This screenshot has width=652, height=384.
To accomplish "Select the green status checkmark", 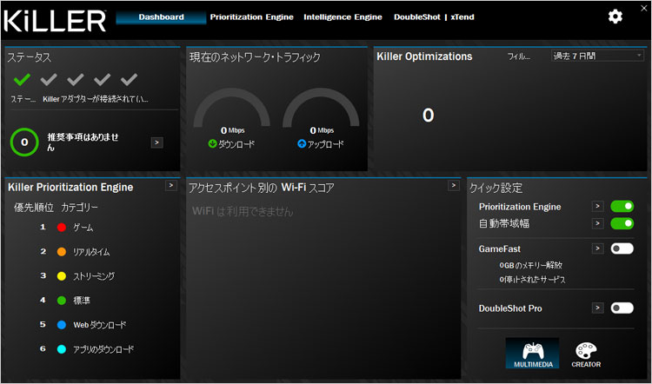I will pyautogui.click(x=22, y=79).
